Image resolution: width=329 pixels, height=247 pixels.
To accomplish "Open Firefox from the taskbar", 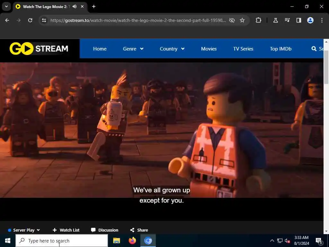I will (132, 241).
